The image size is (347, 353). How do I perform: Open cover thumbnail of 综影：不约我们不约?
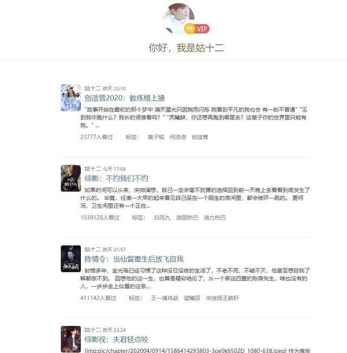coord(70,178)
